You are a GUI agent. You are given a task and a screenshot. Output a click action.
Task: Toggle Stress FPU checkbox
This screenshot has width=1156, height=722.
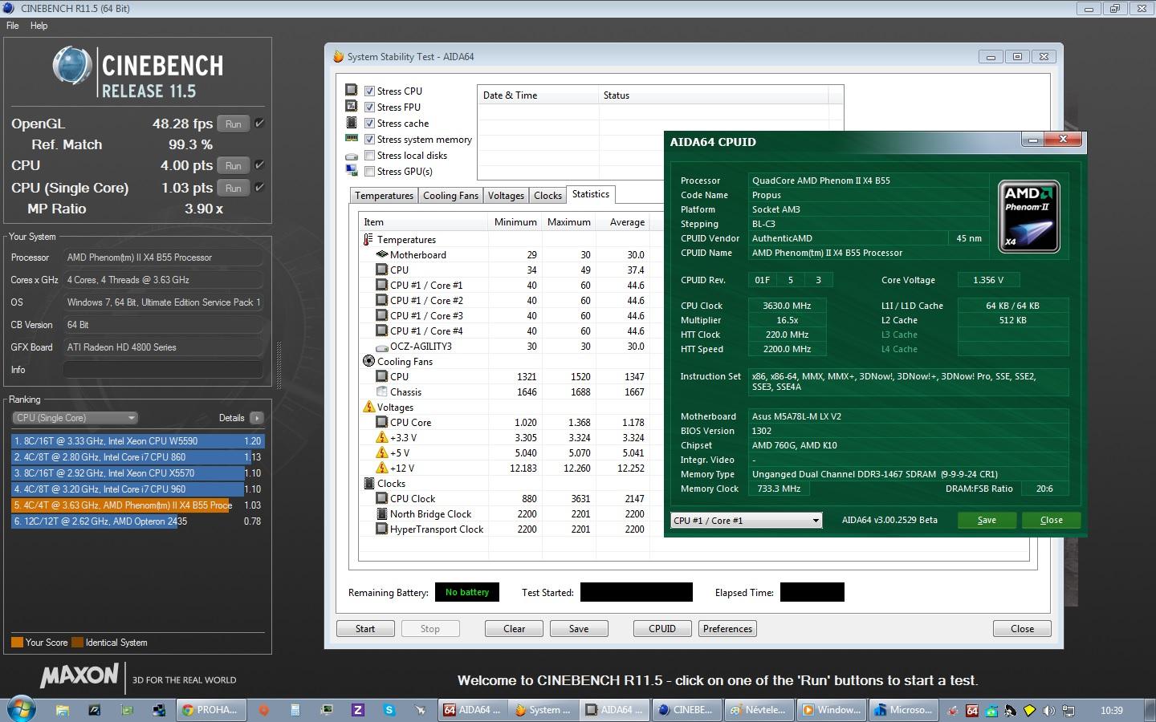pos(369,107)
